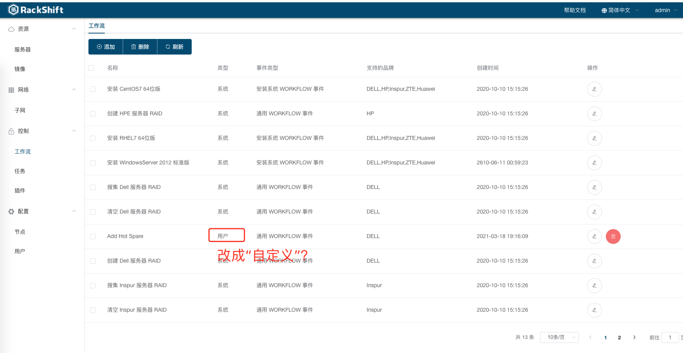Tick the checkbox on the Add Hot Spare row
The width and height of the screenshot is (683, 353).
pos(93,237)
